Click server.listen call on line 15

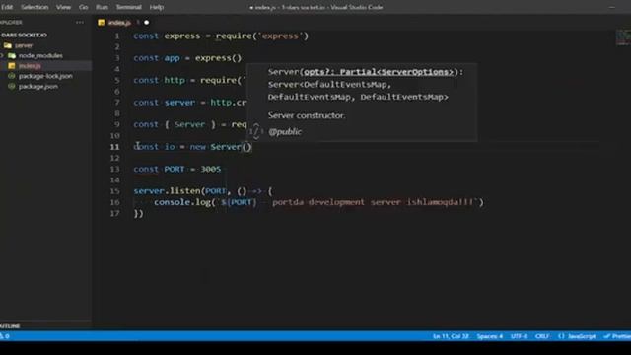point(167,191)
